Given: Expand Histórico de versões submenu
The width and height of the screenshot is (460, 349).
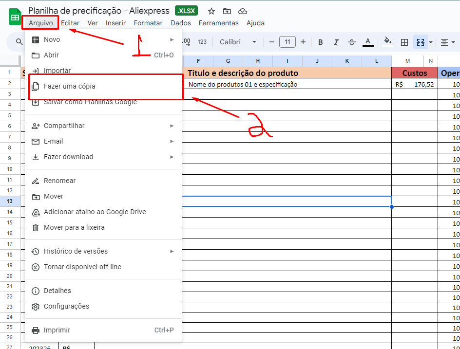Looking at the screenshot, I should 103,252.
